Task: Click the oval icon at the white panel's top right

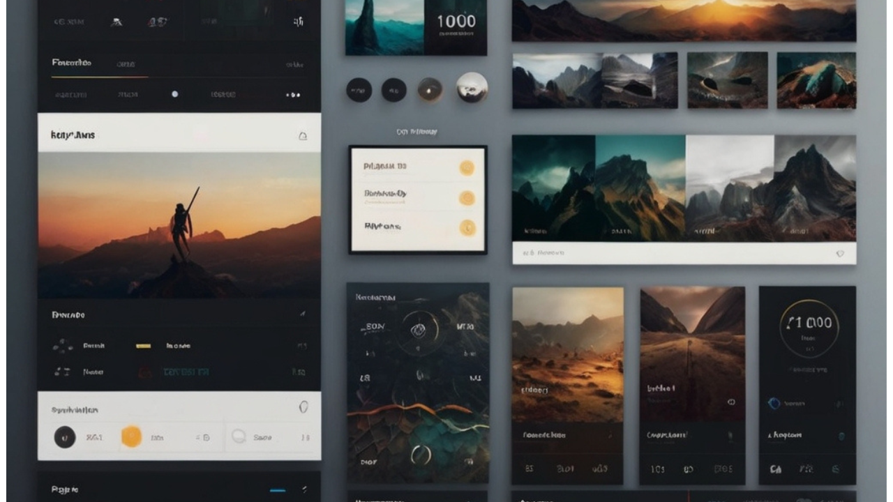Action: 303,406
